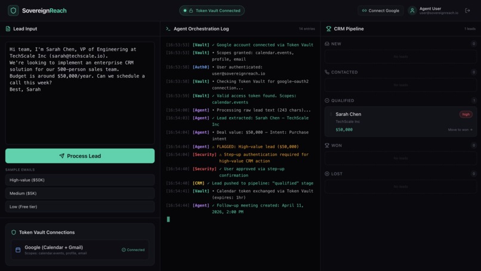
Task: Click inside the lead email text area
Action: point(80,93)
